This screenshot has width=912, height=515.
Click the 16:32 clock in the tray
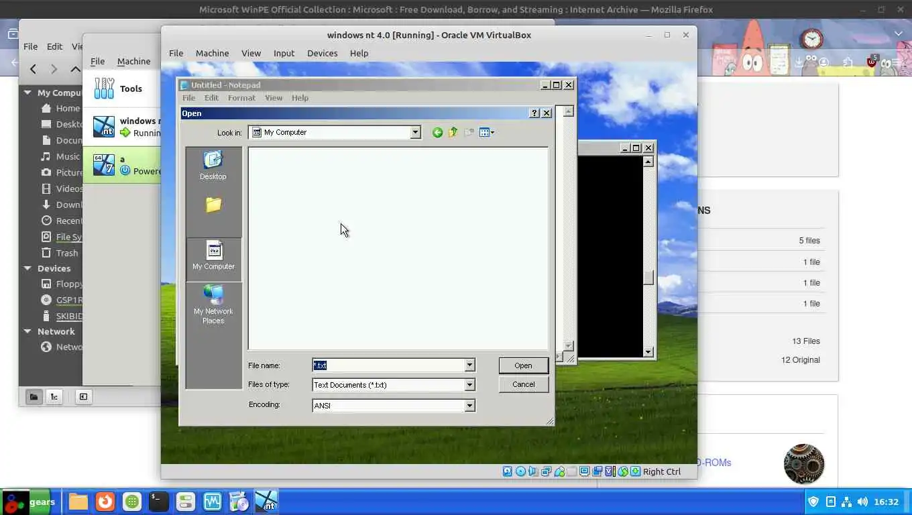click(887, 502)
